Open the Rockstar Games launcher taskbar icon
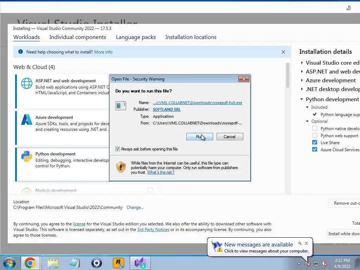Image resolution: width=360 pixels, height=270 pixels. pyautogui.click(x=118, y=263)
